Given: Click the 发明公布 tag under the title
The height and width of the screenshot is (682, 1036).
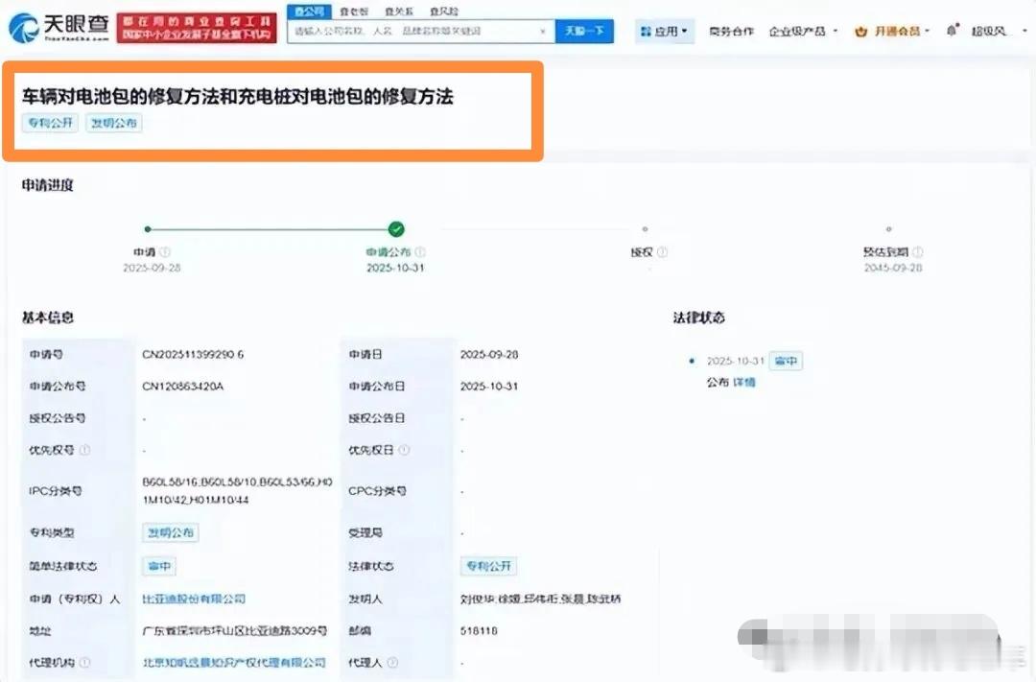Looking at the screenshot, I should (x=113, y=123).
